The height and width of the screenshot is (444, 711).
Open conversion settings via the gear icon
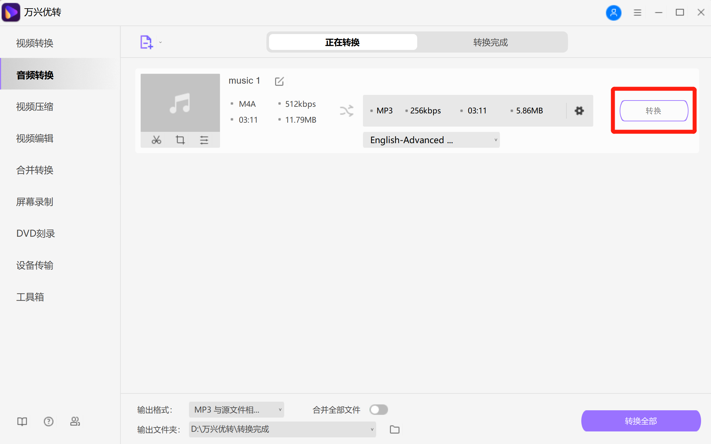coord(579,111)
